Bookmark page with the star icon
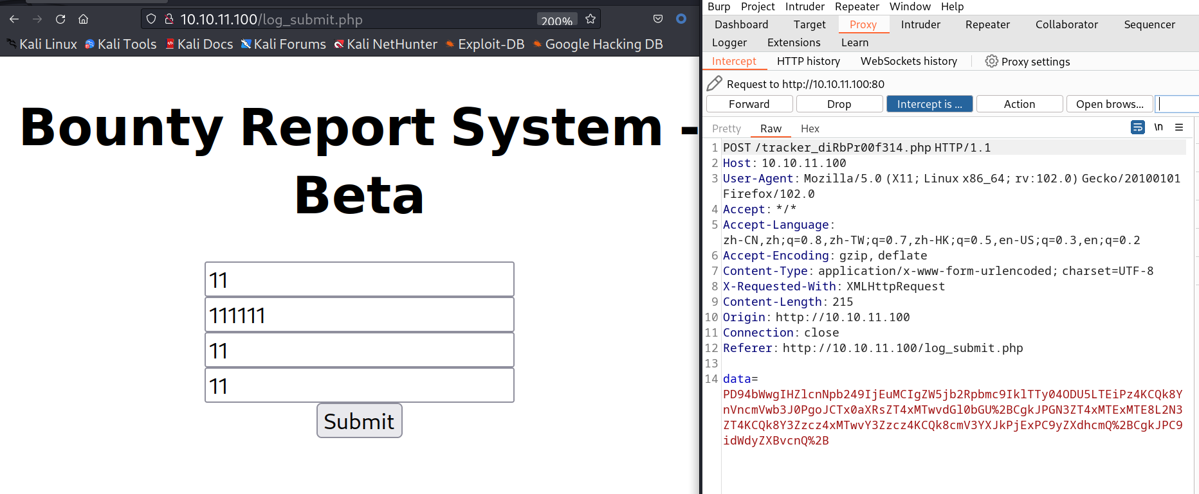Screen dimensions: 1199x494 click(x=590, y=19)
